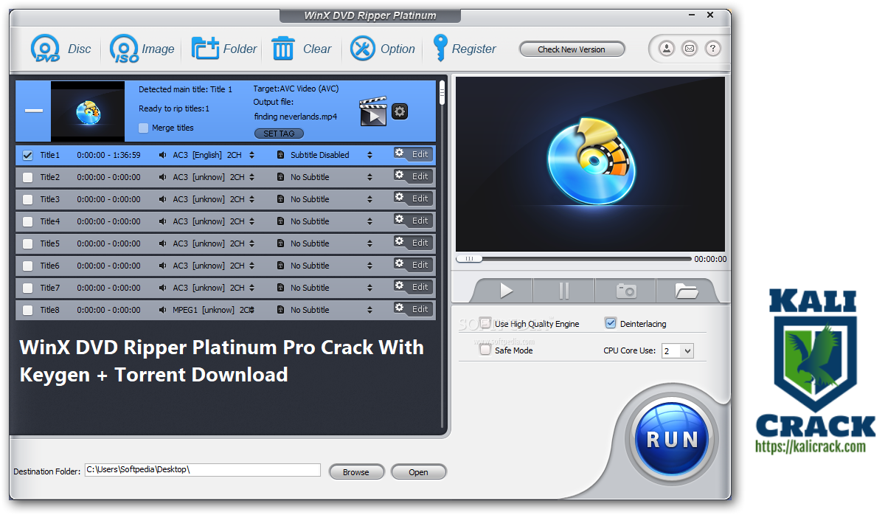Image resolution: width=885 pixels, height=515 pixels.
Task: Check the Title5 checkbox
Action: [27, 243]
